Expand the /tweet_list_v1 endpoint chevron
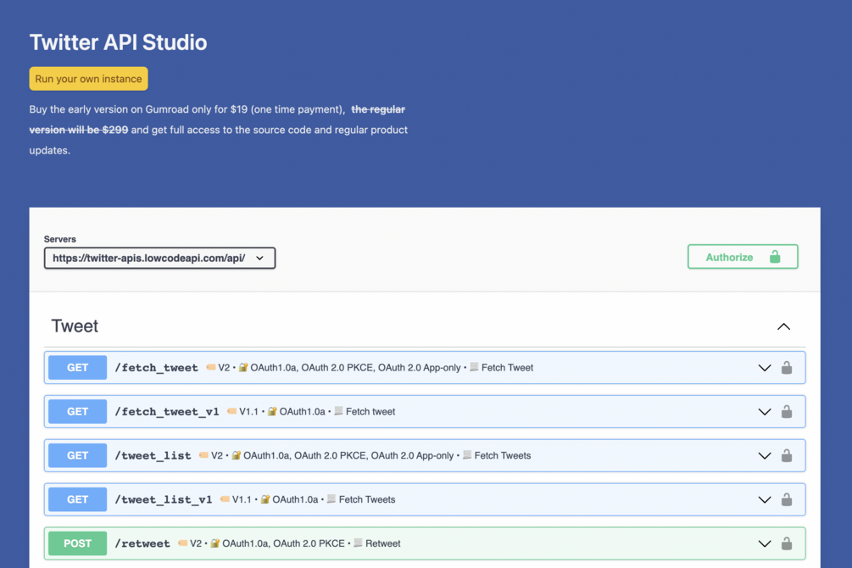The width and height of the screenshot is (852, 568). [764, 500]
